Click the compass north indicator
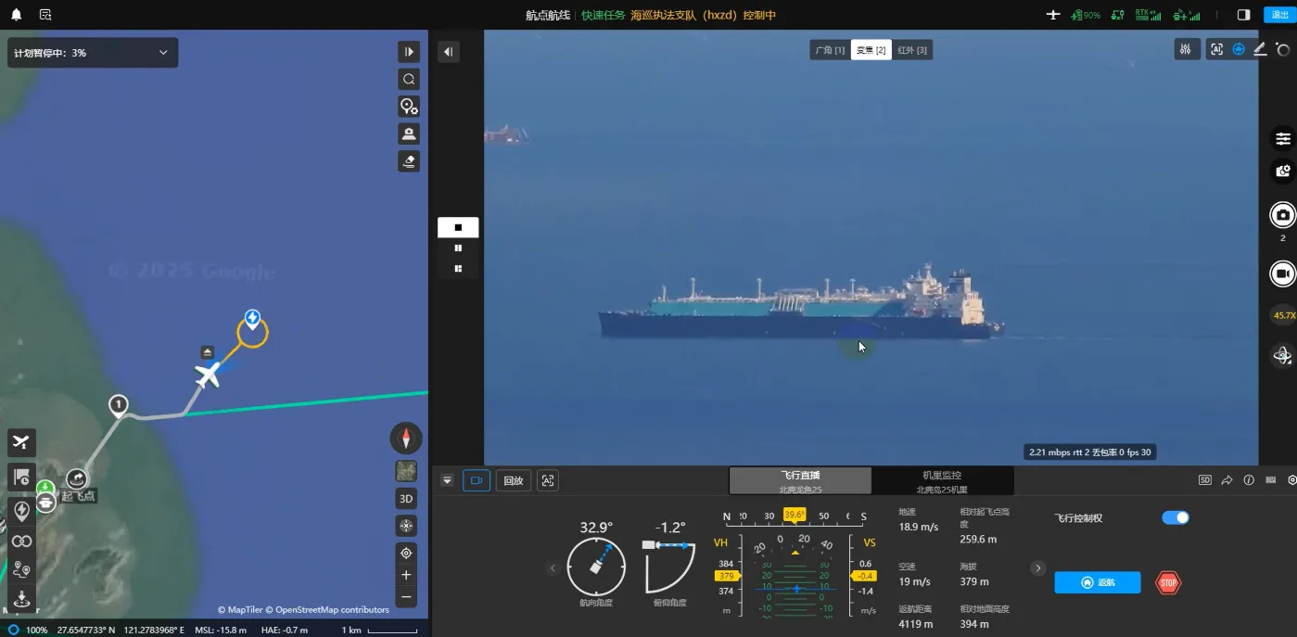The image size is (1297, 637). [x=406, y=438]
